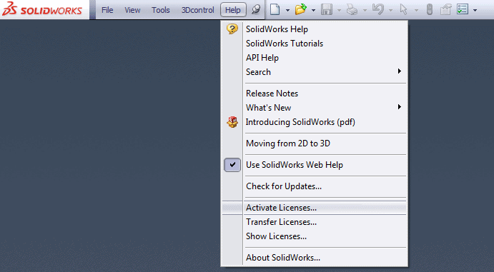Click the Undo arrow icon
This screenshot has height=272, width=494.
point(378,10)
